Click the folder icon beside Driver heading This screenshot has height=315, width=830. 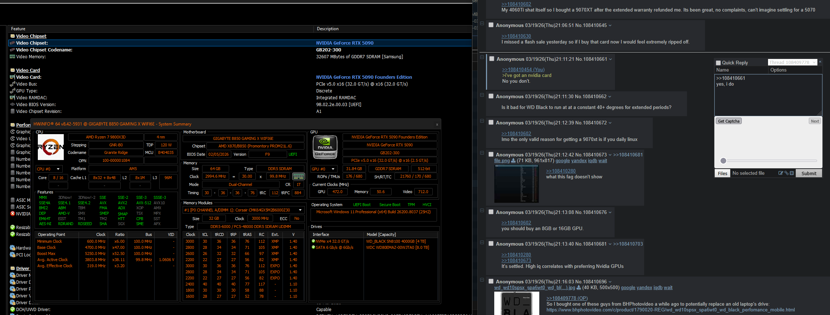(x=13, y=268)
